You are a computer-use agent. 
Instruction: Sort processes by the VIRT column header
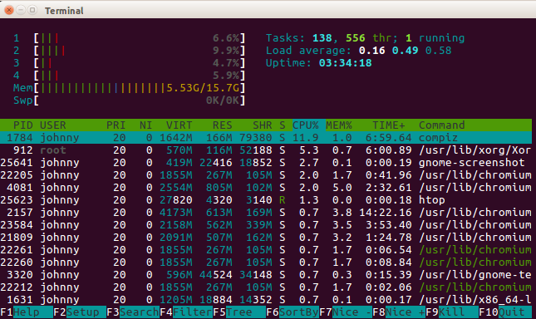tap(179, 125)
